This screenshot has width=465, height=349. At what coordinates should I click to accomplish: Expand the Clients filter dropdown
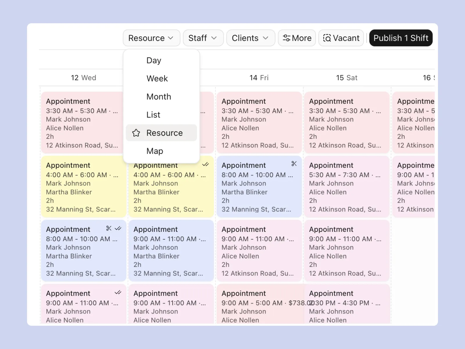[x=251, y=38]
